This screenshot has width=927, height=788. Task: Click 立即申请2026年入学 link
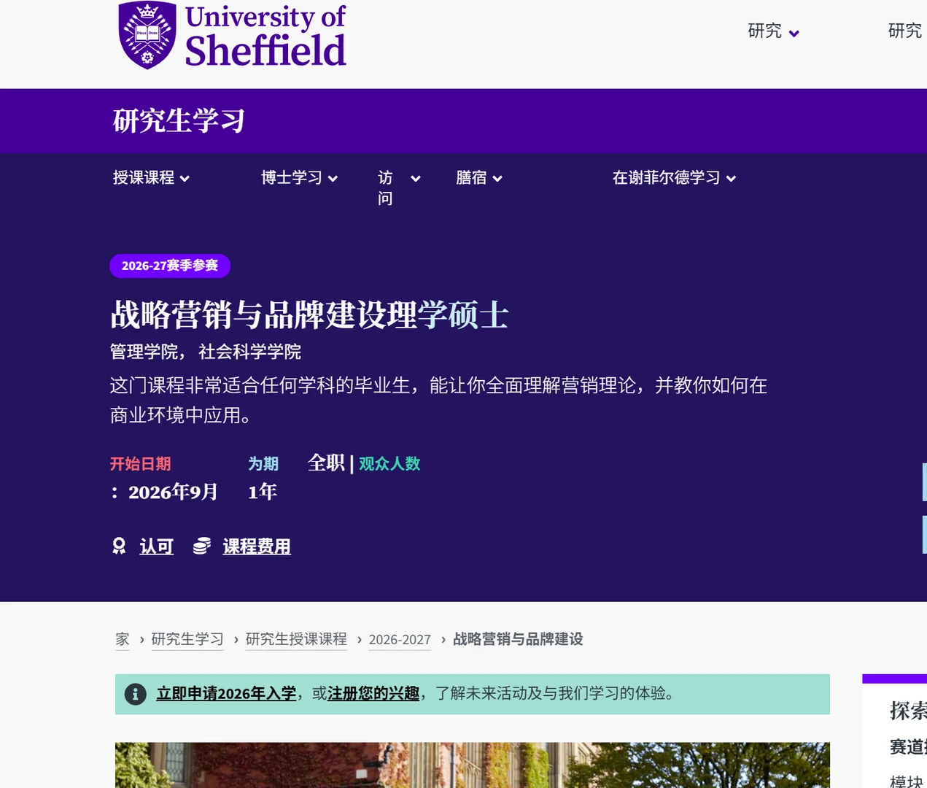[x=226, y=694]
